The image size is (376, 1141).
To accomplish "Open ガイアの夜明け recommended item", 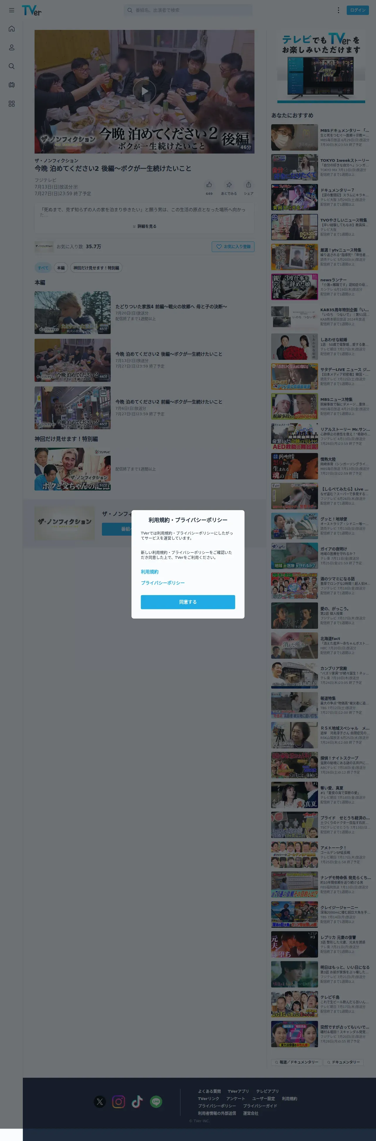I will 321,556.
